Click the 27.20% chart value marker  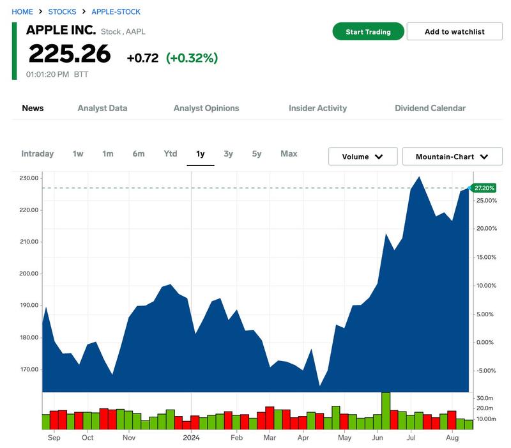[484, 188]
